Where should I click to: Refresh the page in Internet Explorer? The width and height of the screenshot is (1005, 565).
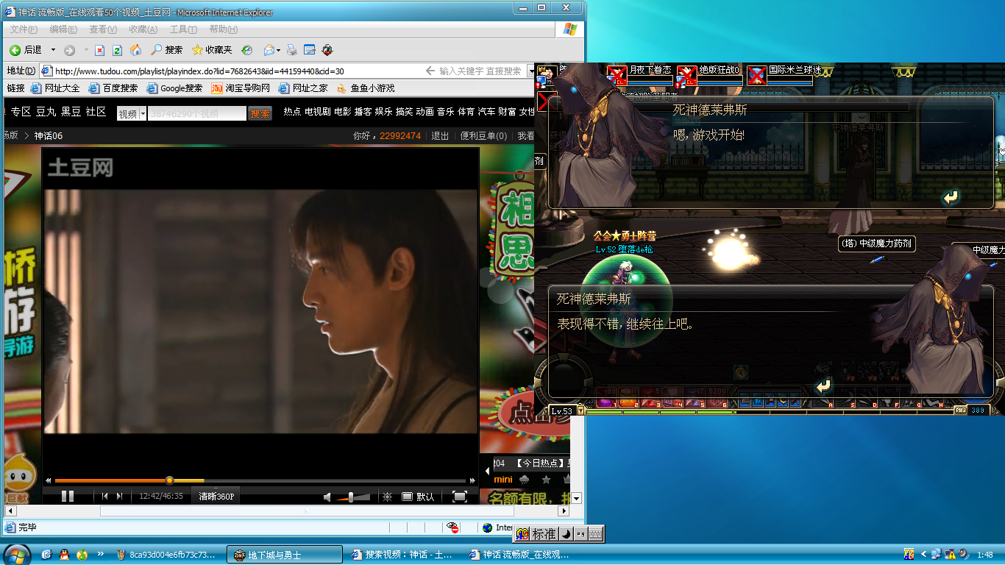118,50
